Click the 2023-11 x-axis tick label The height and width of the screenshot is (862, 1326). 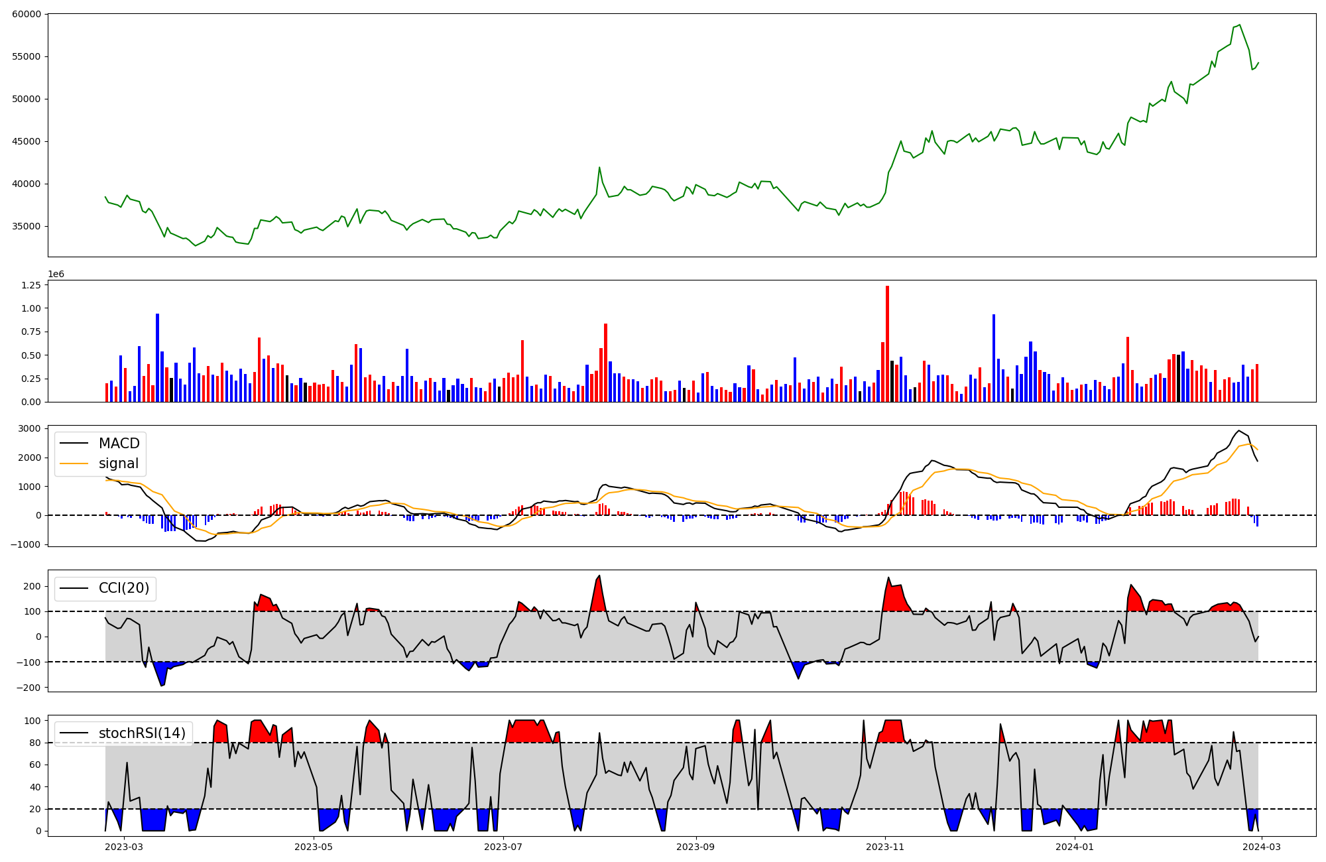tap(885, 847)
